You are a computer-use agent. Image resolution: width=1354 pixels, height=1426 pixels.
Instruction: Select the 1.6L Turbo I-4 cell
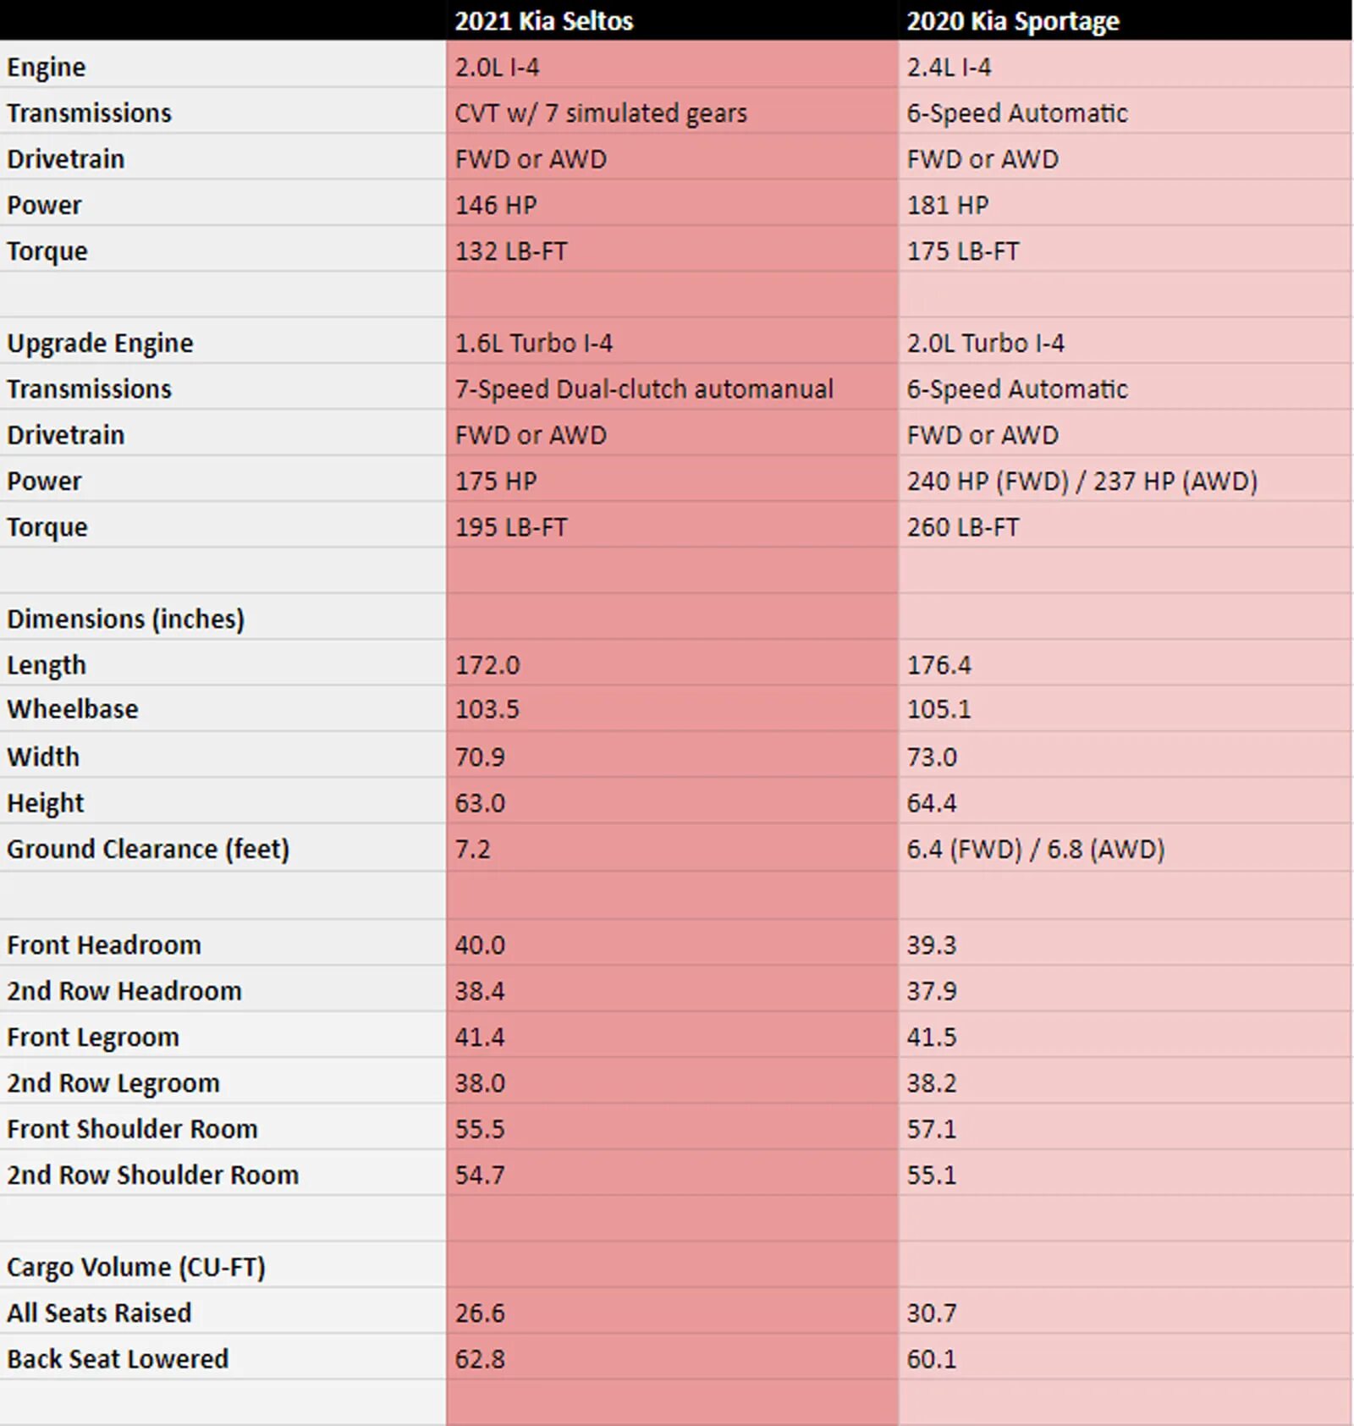(672, 342)
